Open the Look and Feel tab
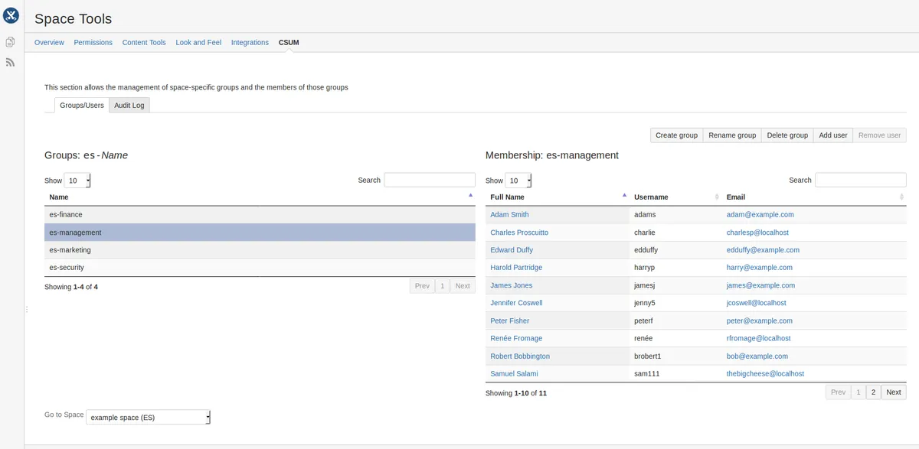Viewport: 919px width, 449px height. 198,42
